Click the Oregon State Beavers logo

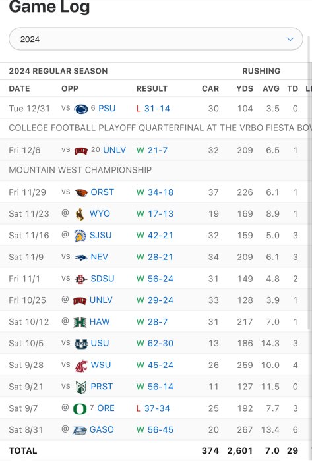(81, 192)
